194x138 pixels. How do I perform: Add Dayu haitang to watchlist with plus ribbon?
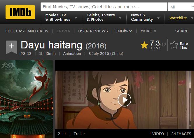pos(11,47)
